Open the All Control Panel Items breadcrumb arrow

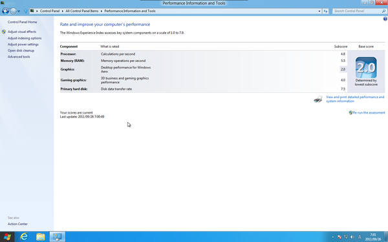102,11
